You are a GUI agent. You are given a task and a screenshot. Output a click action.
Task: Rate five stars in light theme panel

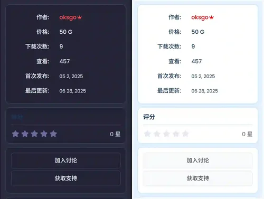pos(185,134)
